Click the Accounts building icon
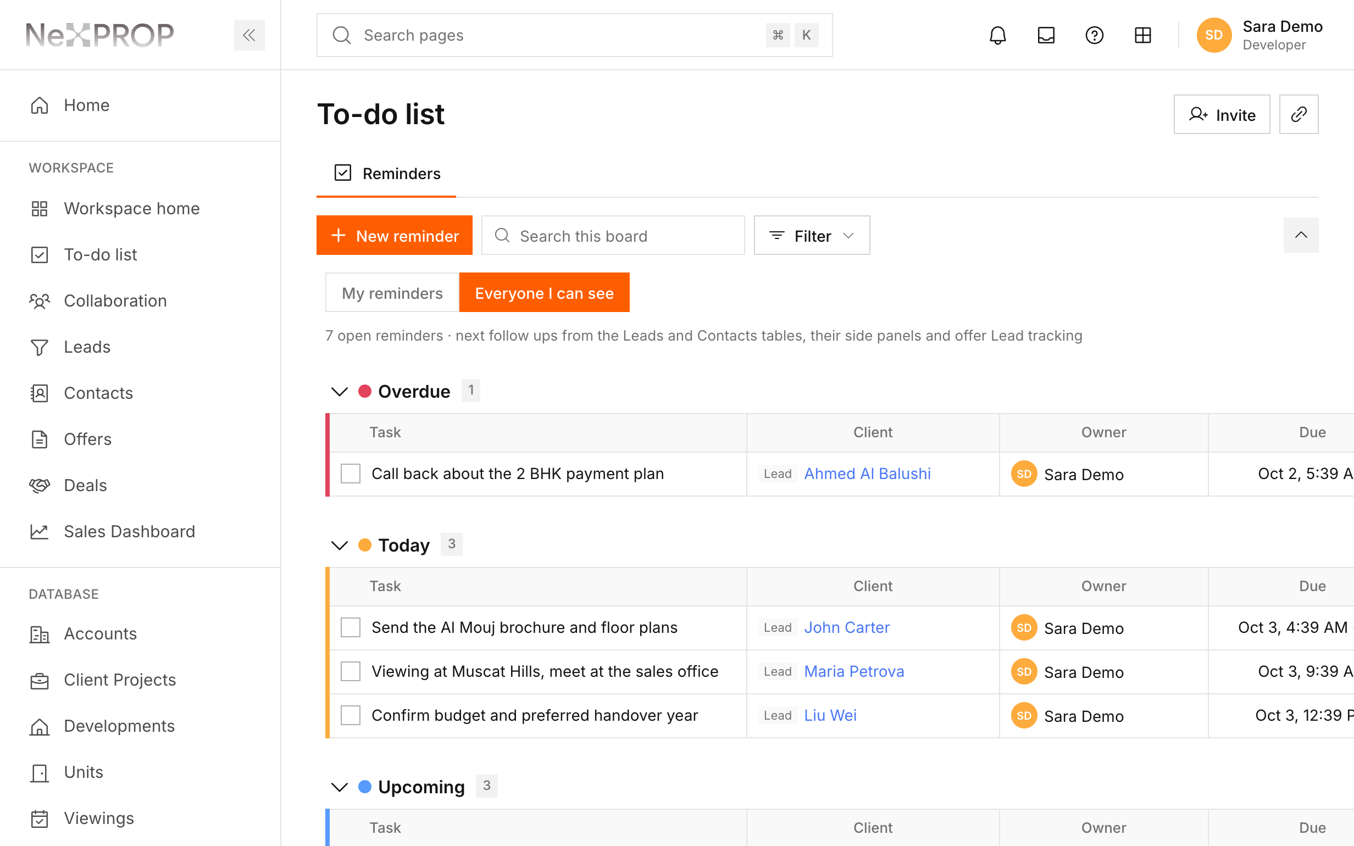This screenshot has height=846, width=1354. coord(39,634)
